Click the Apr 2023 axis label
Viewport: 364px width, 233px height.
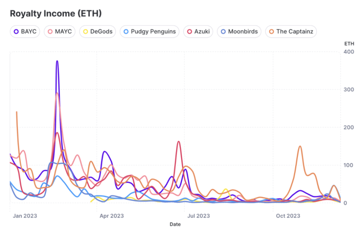coord(112,216)
